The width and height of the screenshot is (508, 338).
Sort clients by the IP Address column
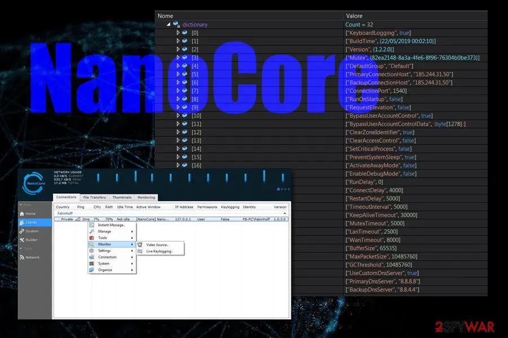[x=184, y=207]
